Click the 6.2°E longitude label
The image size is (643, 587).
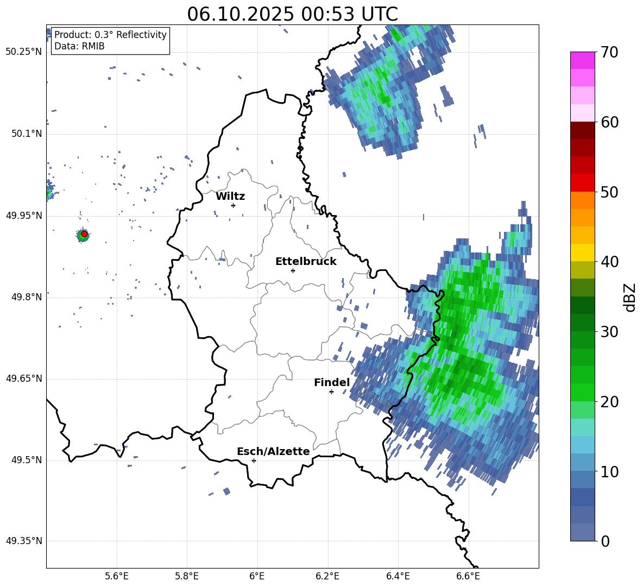327,576
